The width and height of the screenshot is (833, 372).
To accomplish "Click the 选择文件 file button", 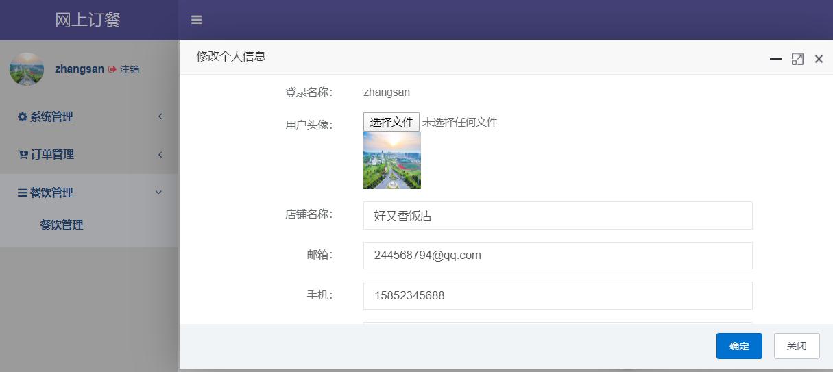I will [391, 122].
